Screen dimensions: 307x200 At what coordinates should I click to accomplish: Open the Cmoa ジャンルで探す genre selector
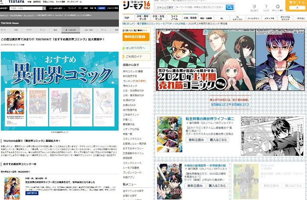(165, 7)
